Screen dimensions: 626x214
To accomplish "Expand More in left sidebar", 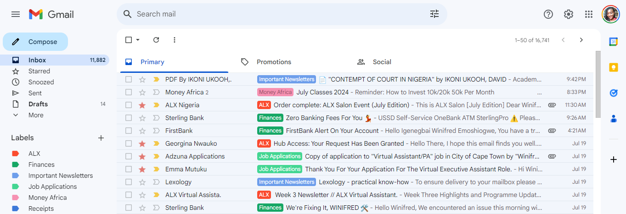I will pyautogui.click(x=36, y=115).
